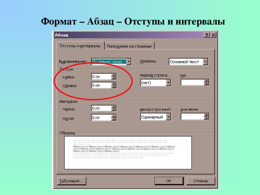Viewport: 260px width, 195px height.
Task: Cancel with the Отмена button
Action: pyautogui.click(x=201, y=181)
